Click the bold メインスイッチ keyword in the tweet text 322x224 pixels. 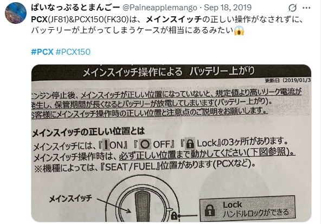(173, 20)
